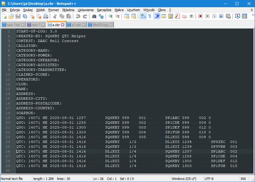Toggle word wrap in the toolbar
This screenshot has height=182, width=255.
pos(143,16)
